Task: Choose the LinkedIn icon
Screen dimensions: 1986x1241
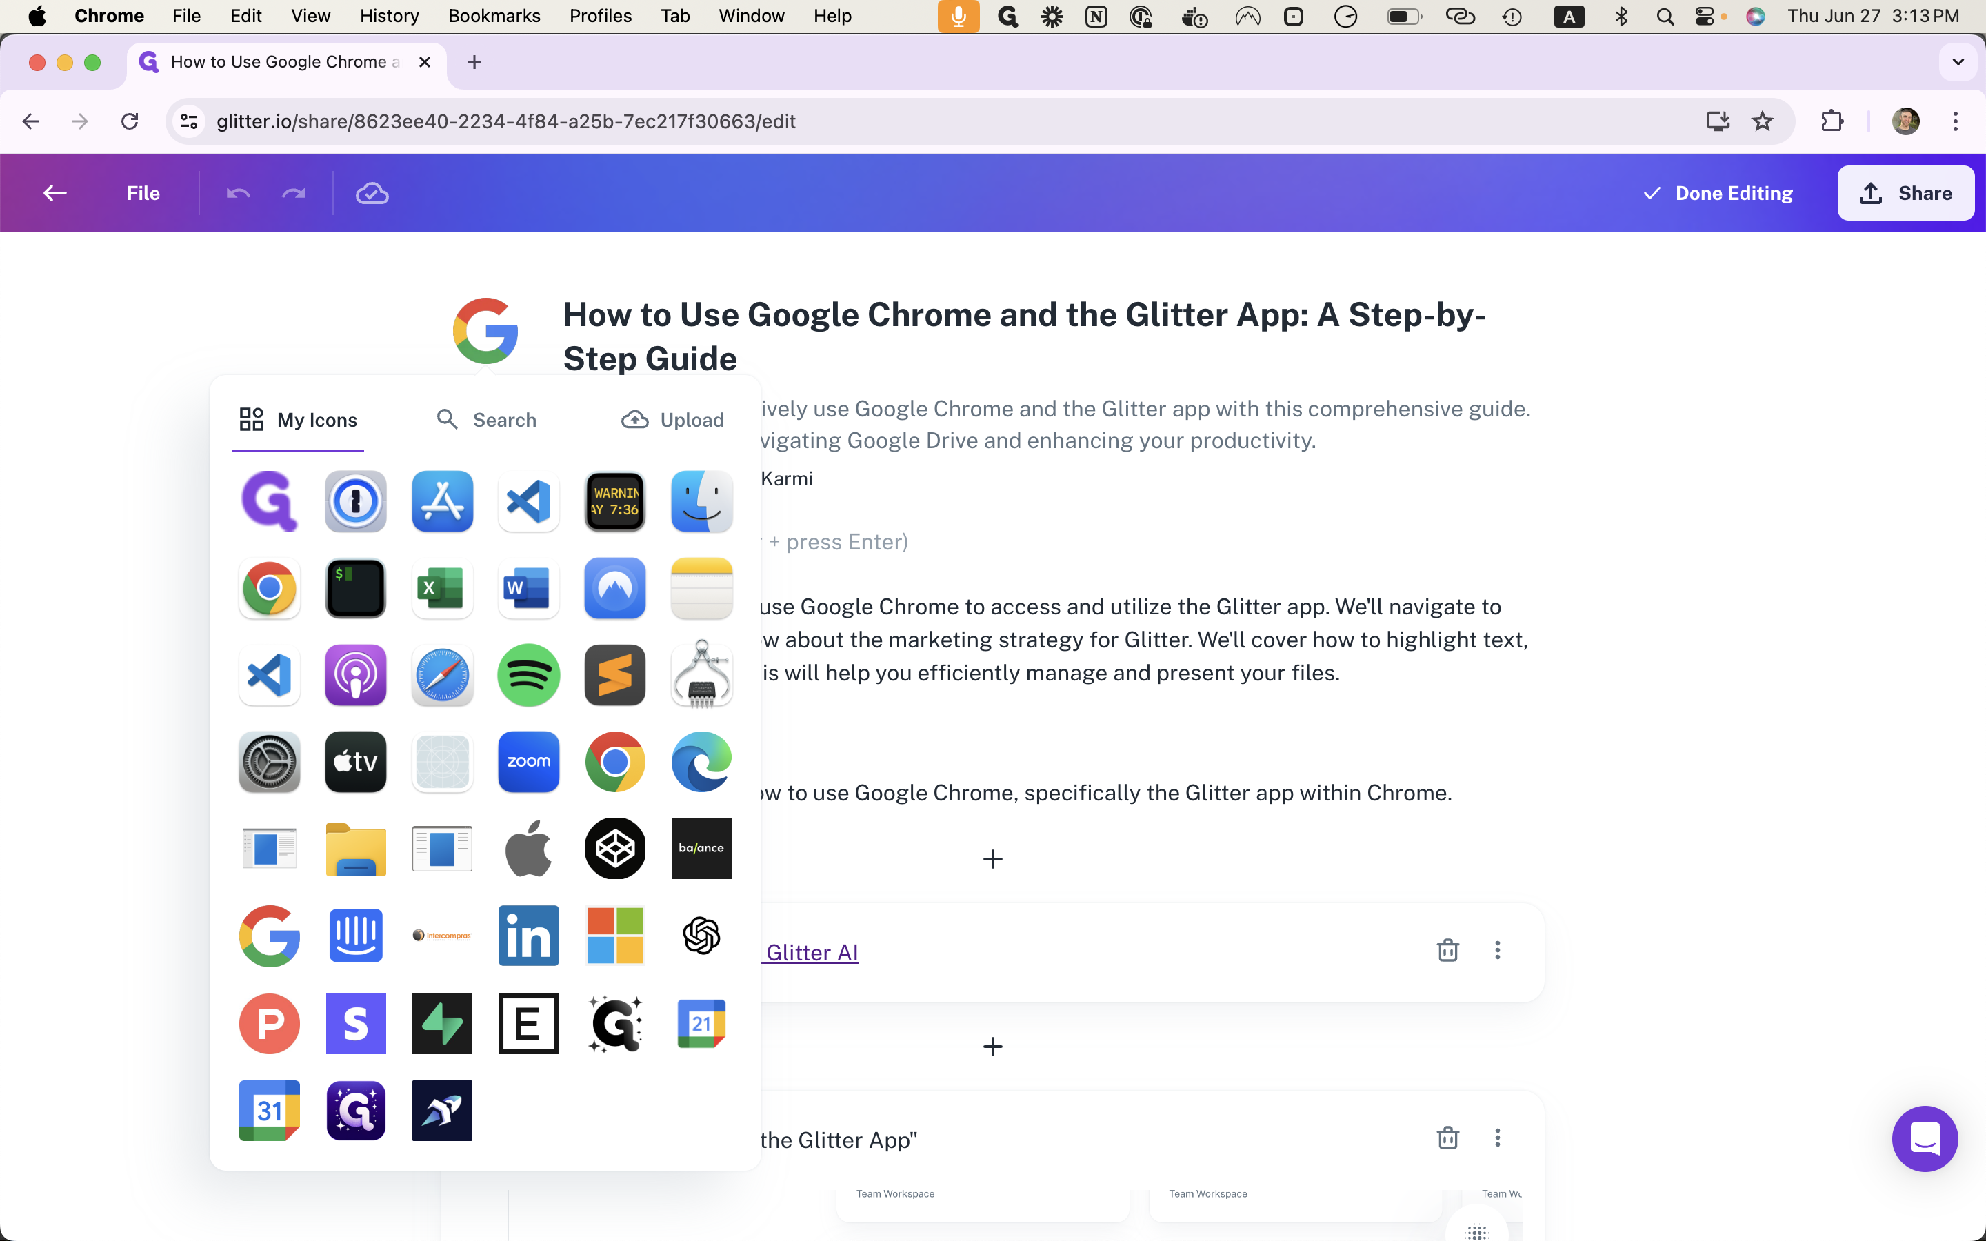Action: coord(528,936)
